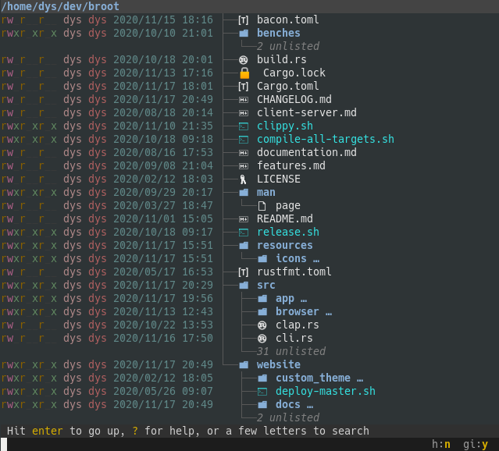499x451 pixels.
Task: Select the page file name under man
Action: pyautogui.click(x=288, y=206)
